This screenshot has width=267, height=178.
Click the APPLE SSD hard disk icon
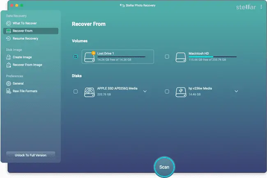90,92
